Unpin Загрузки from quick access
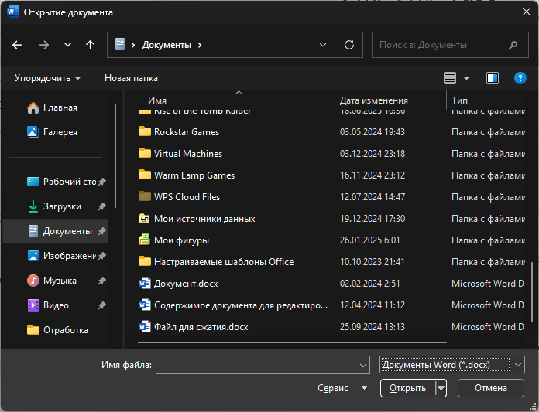 (101, 206)
